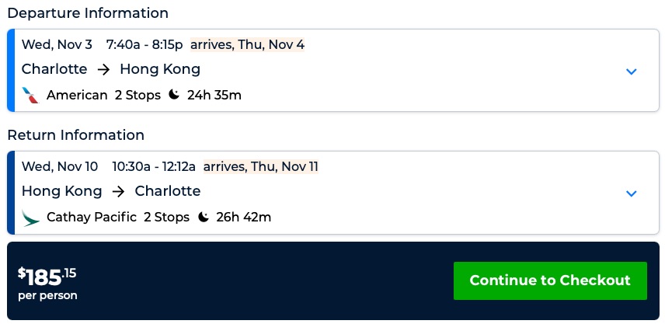This screenshot has height=324, width=665.
Task: Click the arrow between Hong Kong and Charlotte
Action: point(118,191)
